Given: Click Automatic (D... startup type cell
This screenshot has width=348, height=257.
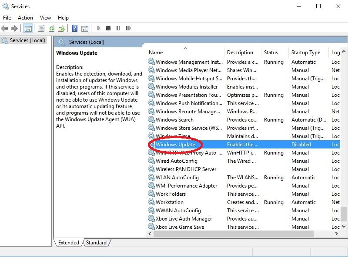Looking at the screenshot, I should (309, 120).
